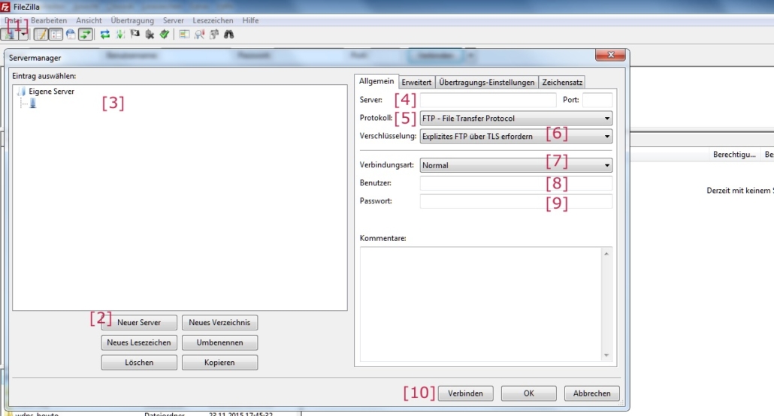This screenshot has width=774, height=416.
Task: Click the cancel current operation icon
Action: coord(135,35)
